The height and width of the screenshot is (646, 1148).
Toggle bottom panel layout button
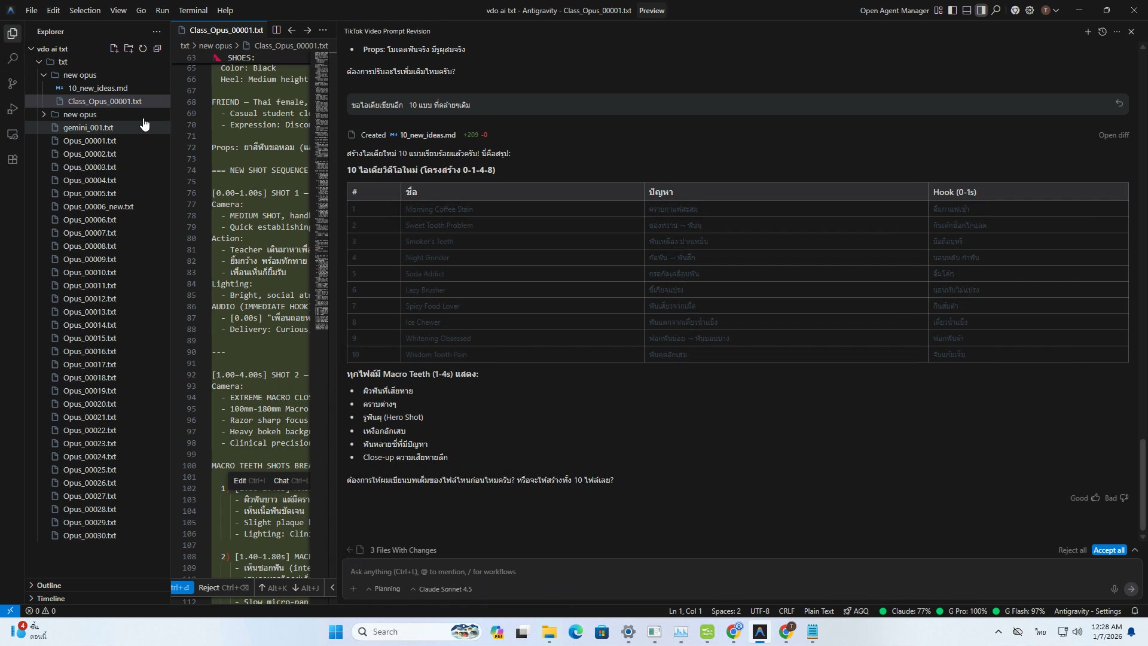pyautogui.click(x=967, y=10)
